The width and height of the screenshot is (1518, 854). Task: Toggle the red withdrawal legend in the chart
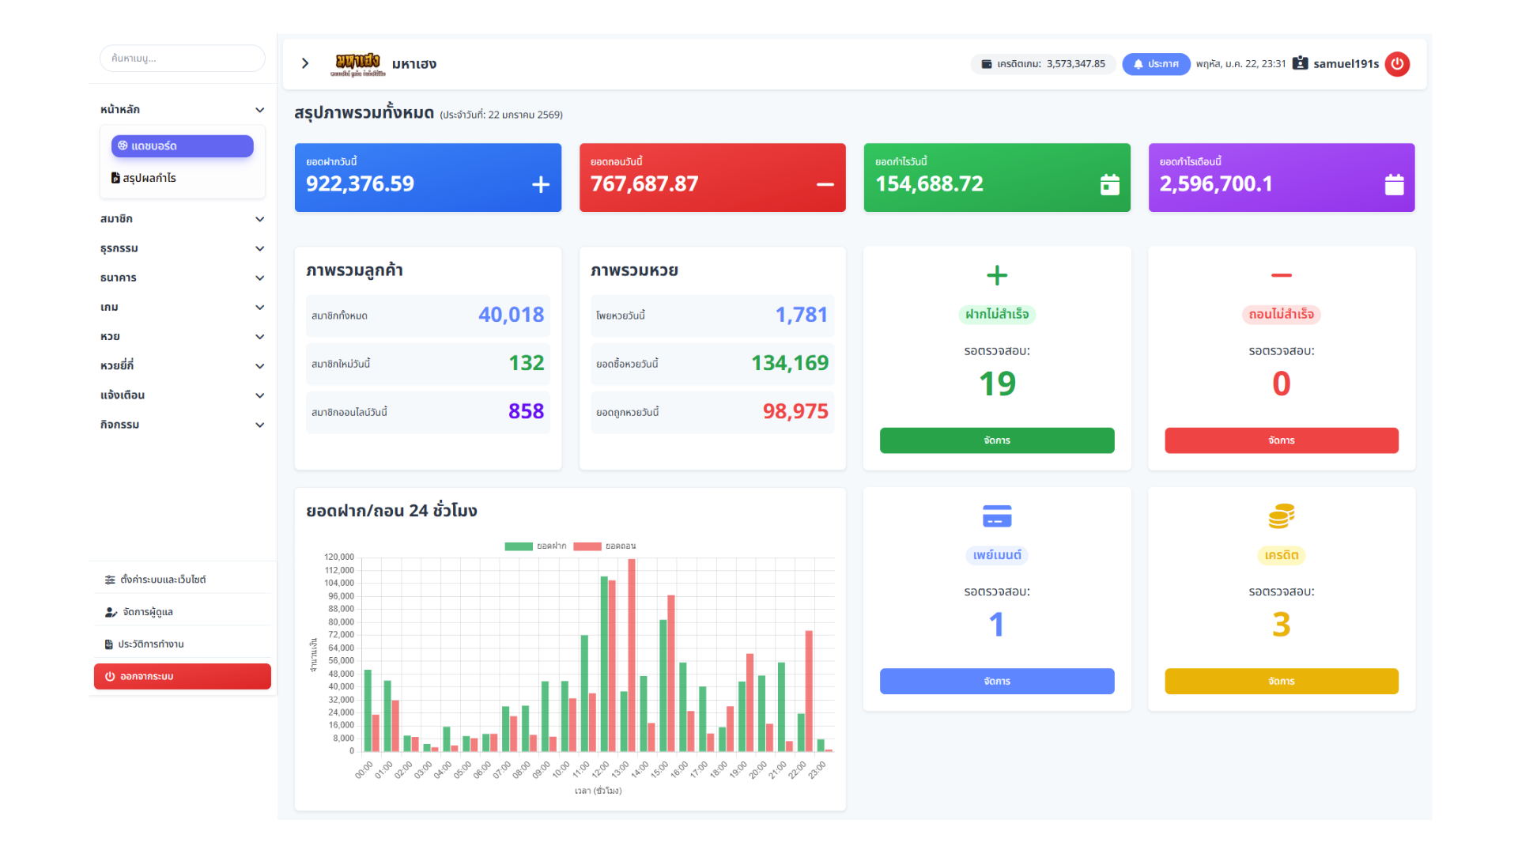[604, 546]
